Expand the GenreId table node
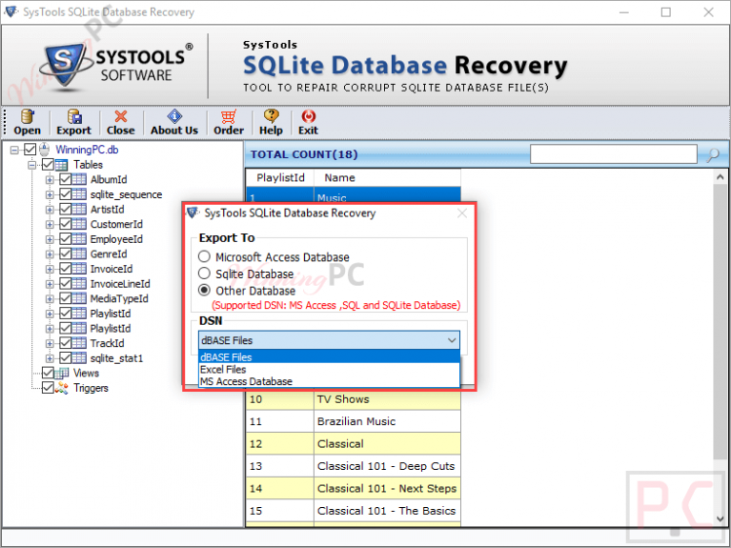This screenshot has height=548, width=731. coord(50,254)
